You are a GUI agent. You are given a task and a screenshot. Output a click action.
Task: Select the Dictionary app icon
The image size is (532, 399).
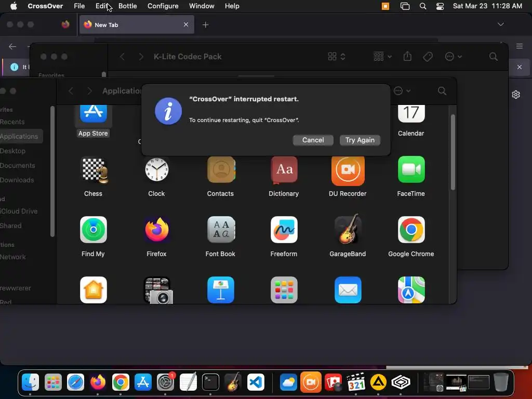[x=284, y=170]
